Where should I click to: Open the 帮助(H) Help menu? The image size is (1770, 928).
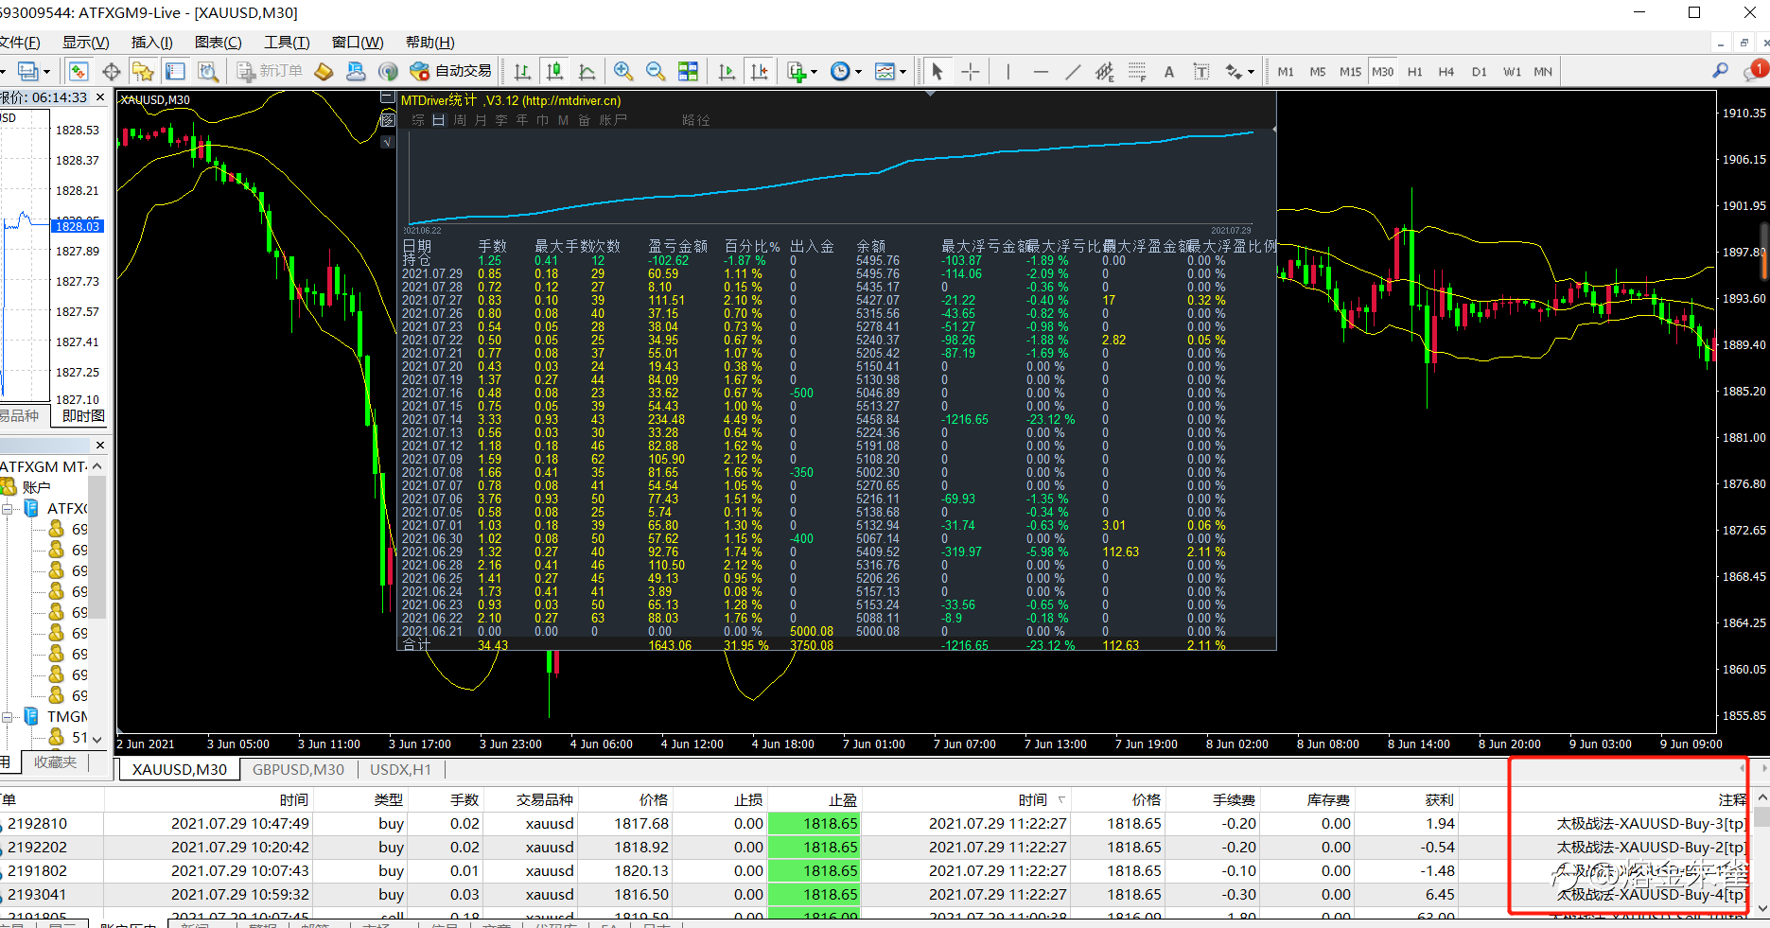tap(430, 43)
